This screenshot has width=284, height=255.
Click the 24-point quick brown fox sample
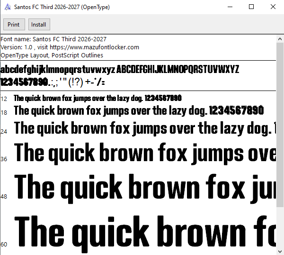click(x=145, y=128)
